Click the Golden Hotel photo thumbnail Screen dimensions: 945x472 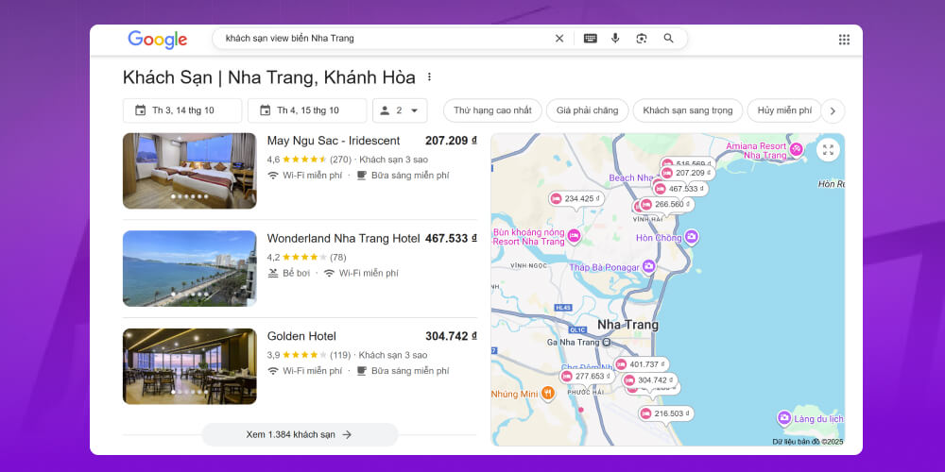point(189,366)
